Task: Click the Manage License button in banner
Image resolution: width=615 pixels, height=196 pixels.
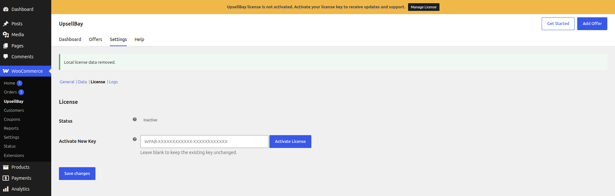Action: click(x=423, y=7)
